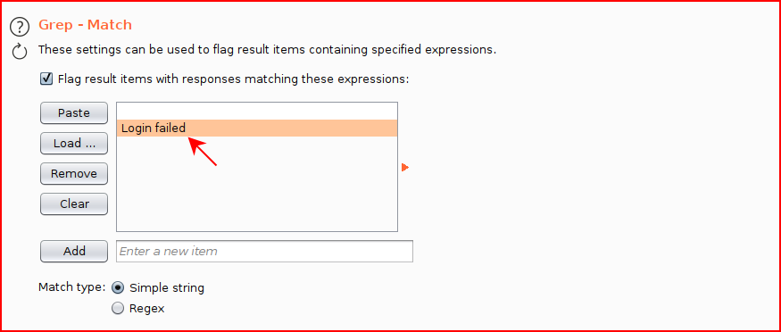Screen dimensions: 781x332
Task: Clear all expressions from the list
Action: click(x=74, y=204)
